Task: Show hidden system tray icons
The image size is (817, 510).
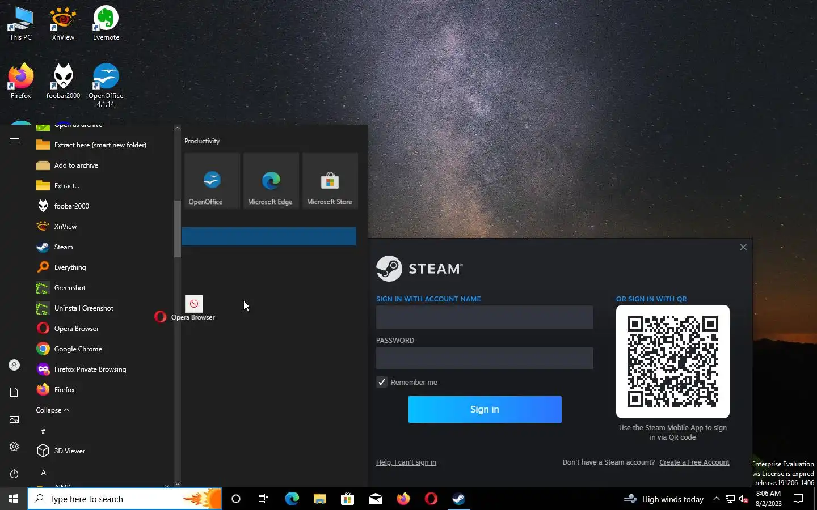Action: [x=716, y=499]
